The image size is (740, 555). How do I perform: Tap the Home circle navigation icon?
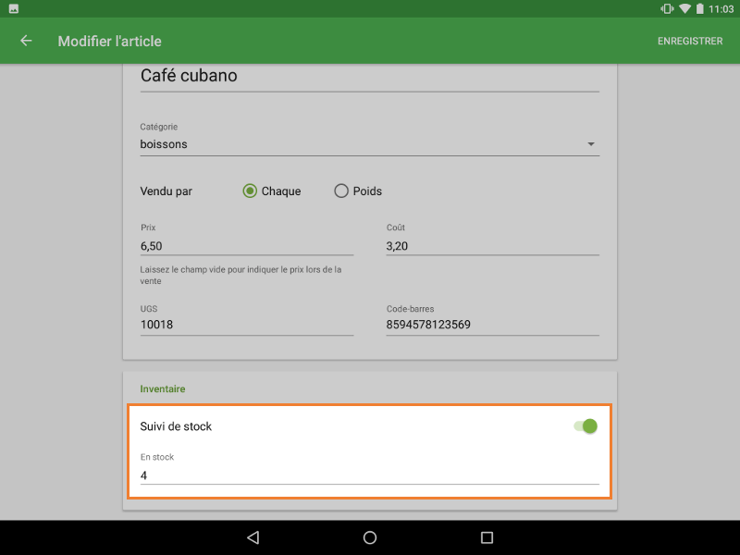[x=369, y=536]
